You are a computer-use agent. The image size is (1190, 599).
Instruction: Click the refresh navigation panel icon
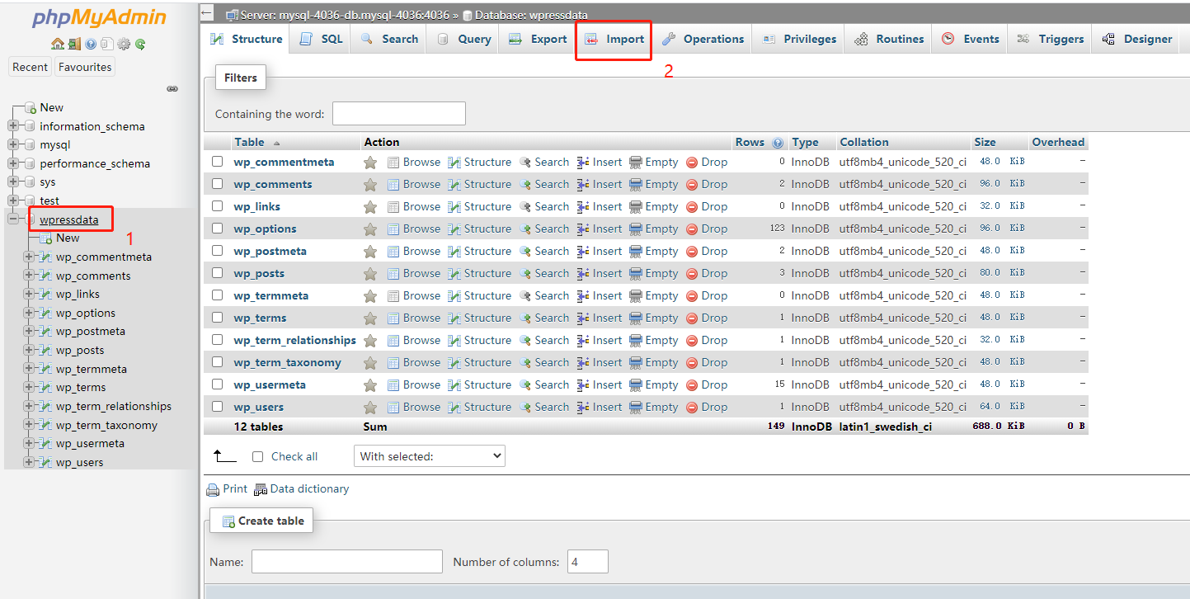[139, 44]
